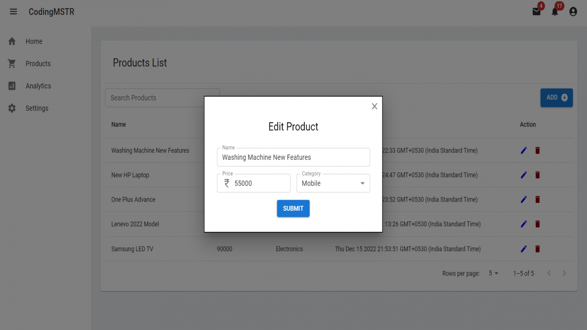Open the mail messages icon

coord(537,11)
